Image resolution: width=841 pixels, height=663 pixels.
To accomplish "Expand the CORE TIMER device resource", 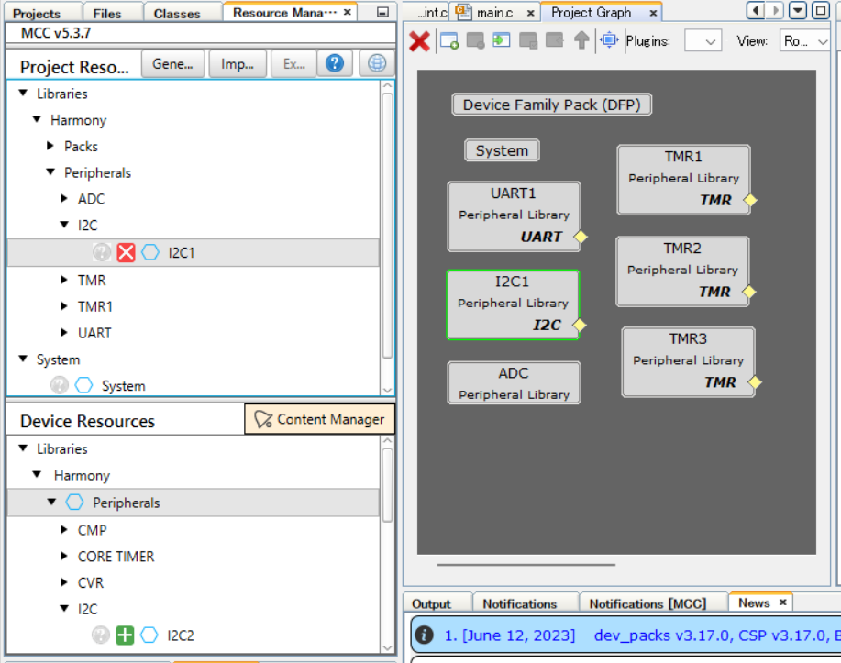I will [x=64, y=556].
